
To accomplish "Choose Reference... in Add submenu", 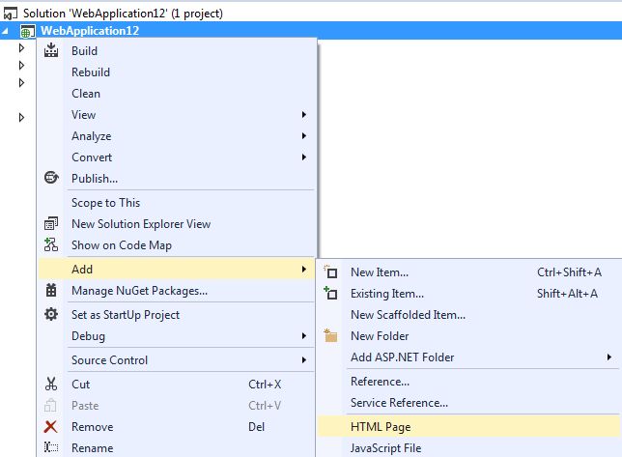I will coord(468,382).
